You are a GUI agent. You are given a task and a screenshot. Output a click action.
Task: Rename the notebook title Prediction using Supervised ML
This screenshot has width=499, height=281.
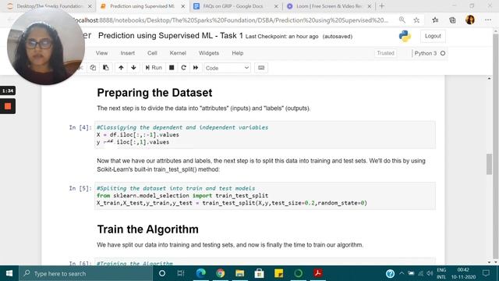[x=170, y=36]
